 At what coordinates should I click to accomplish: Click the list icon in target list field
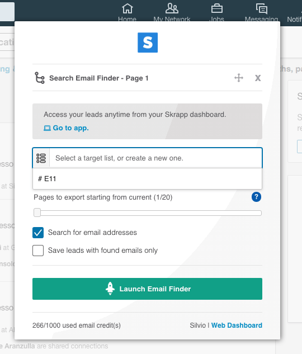tap(41, 158)
